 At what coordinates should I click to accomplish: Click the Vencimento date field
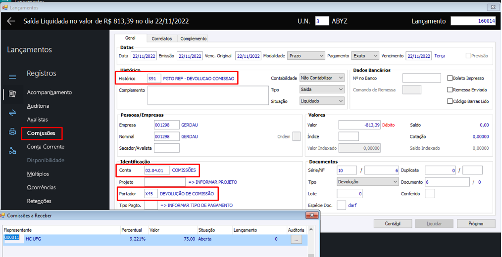(419, 56)
